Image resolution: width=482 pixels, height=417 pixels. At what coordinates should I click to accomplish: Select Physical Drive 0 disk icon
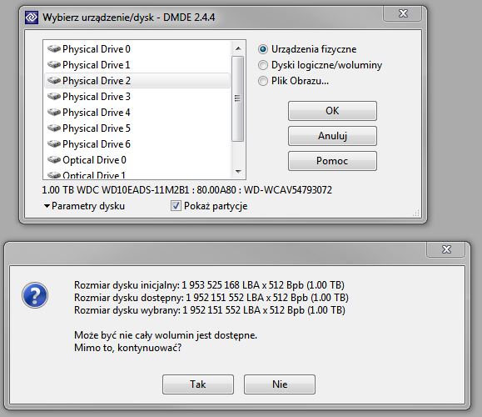54,48
